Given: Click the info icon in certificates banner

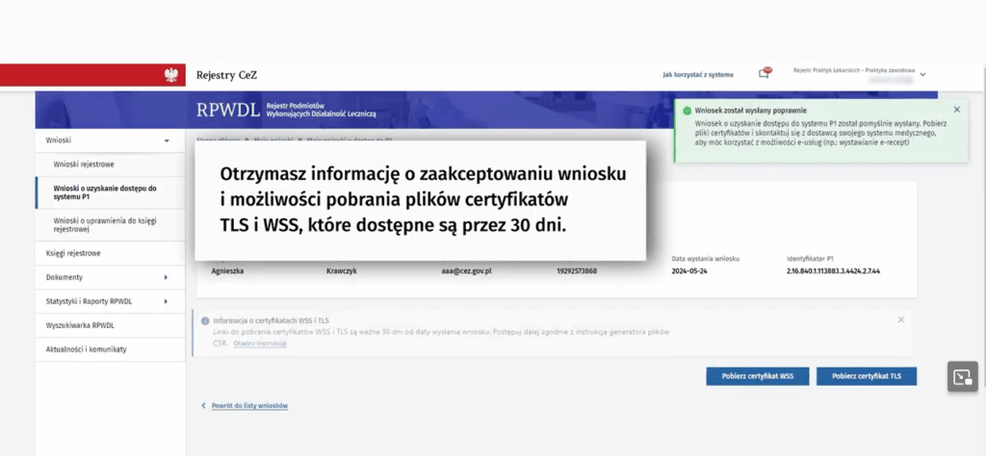Looking at the screenshot, I should pyautogui.click(x=204, y=320).
